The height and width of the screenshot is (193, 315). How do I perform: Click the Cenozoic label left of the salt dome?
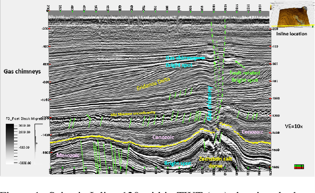(163, 137)
